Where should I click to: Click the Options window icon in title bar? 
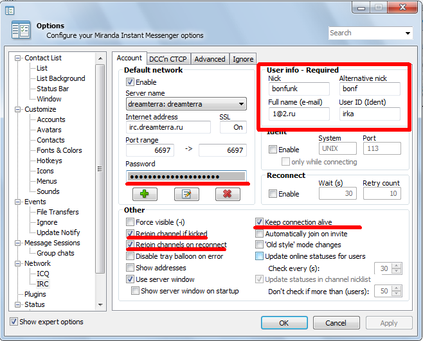pos(10,10)
